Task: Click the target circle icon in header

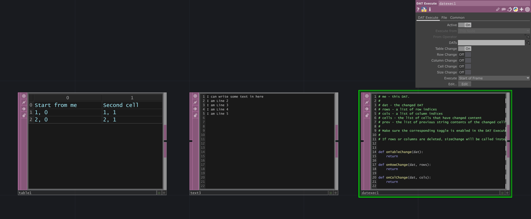Action: pos(528,9)
